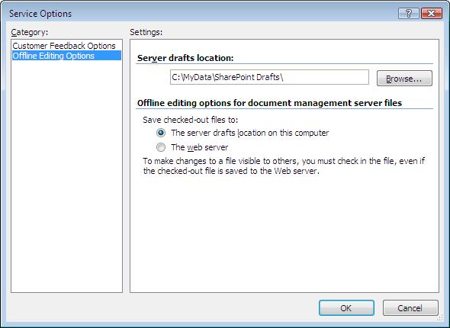
Task: Click 'The server drafts location on this computer' label
Action: [x=249, y=133]
